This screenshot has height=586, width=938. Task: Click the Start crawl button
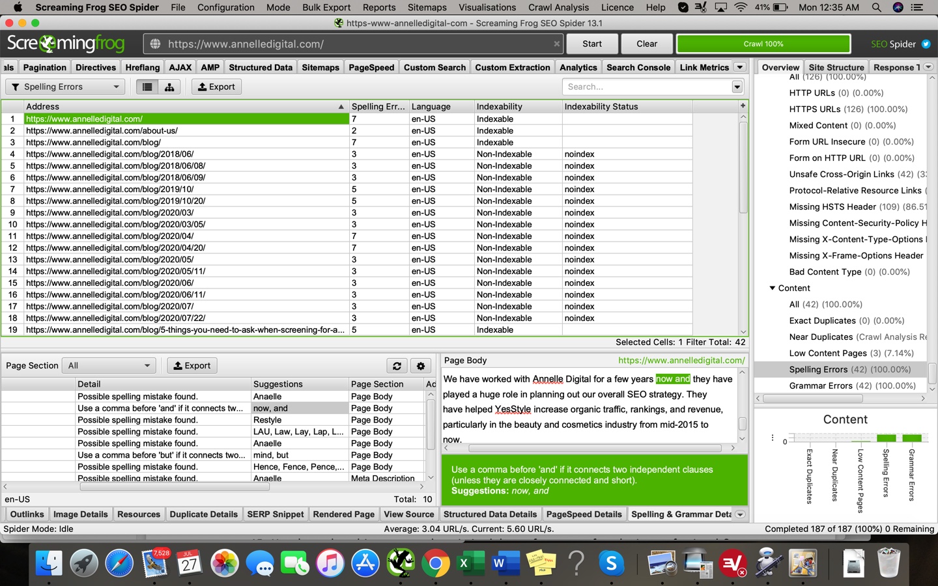pos(592,44)
